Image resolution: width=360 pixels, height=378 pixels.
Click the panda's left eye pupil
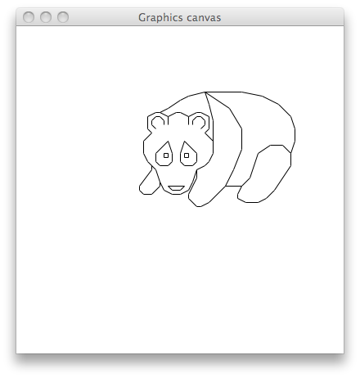166,155
